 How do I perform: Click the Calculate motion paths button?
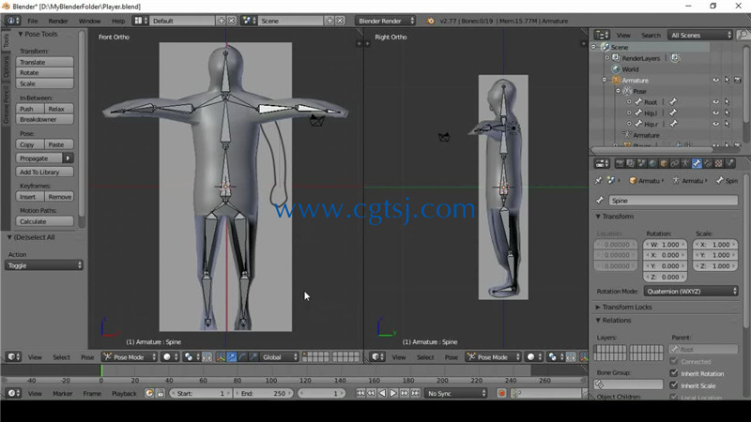tap(44, 221)
